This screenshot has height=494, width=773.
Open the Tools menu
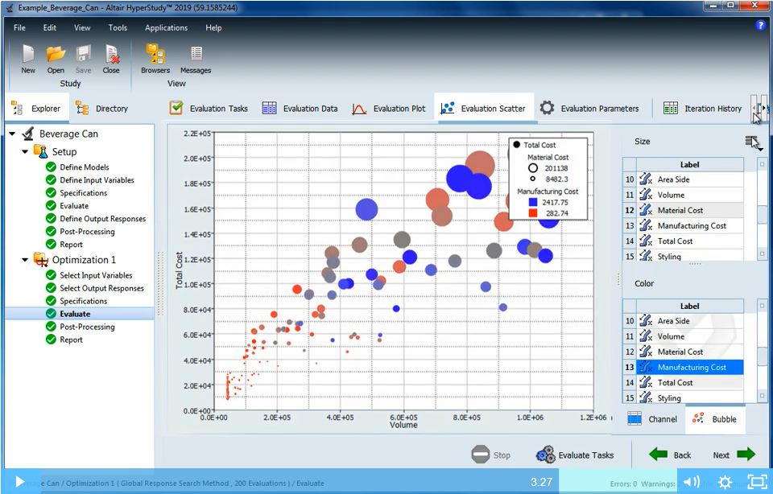[x=118, y=27]
